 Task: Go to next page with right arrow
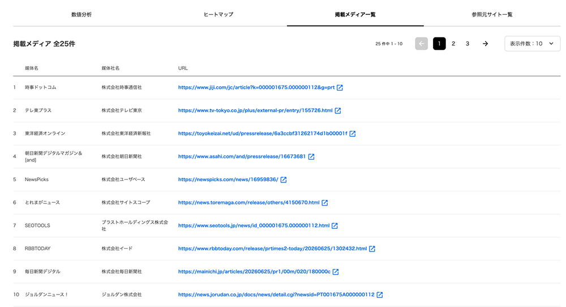pos(486,44)
